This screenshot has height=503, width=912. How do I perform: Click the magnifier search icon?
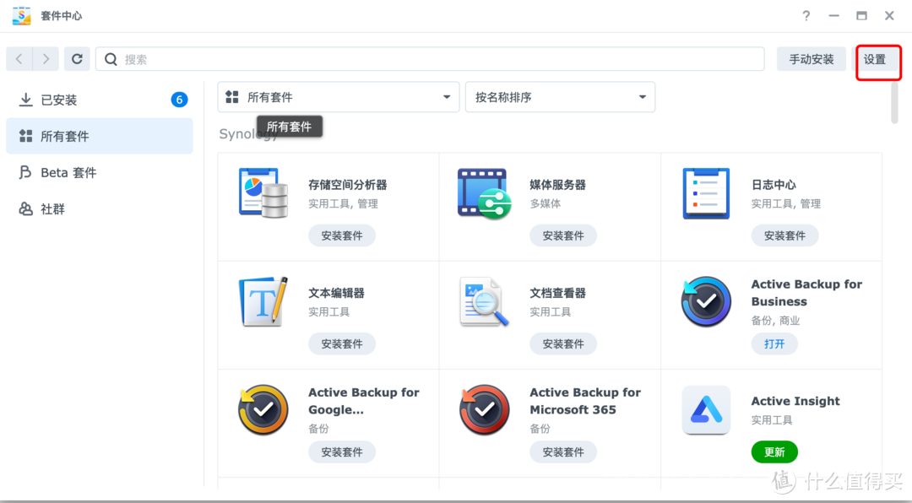(x=111, y=59)
